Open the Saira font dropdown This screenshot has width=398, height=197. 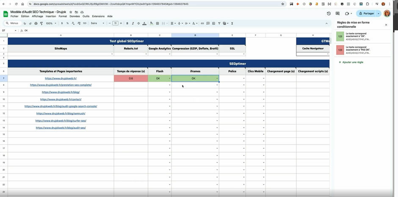[x=98, y=23]
